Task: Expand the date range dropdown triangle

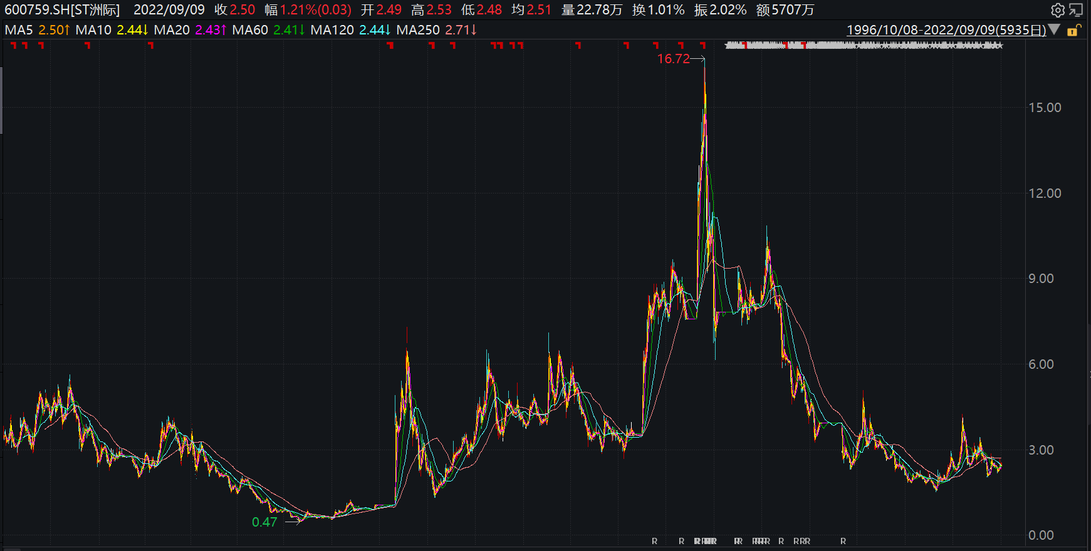Action: coord(1054,29)
